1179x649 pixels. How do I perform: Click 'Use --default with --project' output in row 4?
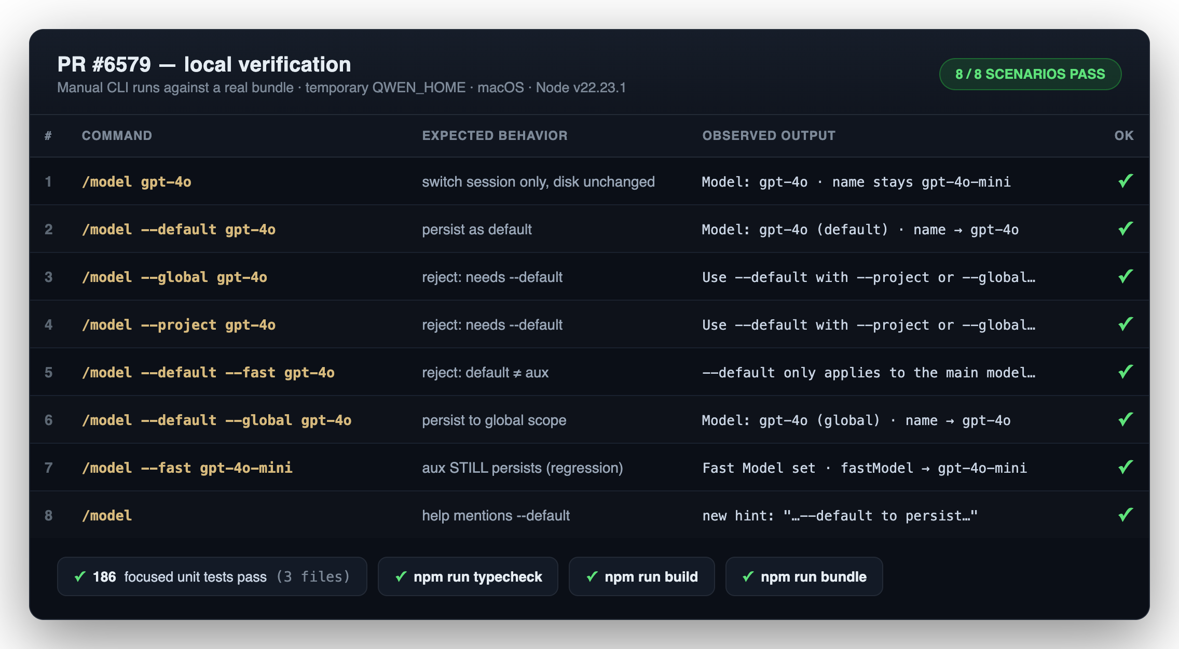869,324
